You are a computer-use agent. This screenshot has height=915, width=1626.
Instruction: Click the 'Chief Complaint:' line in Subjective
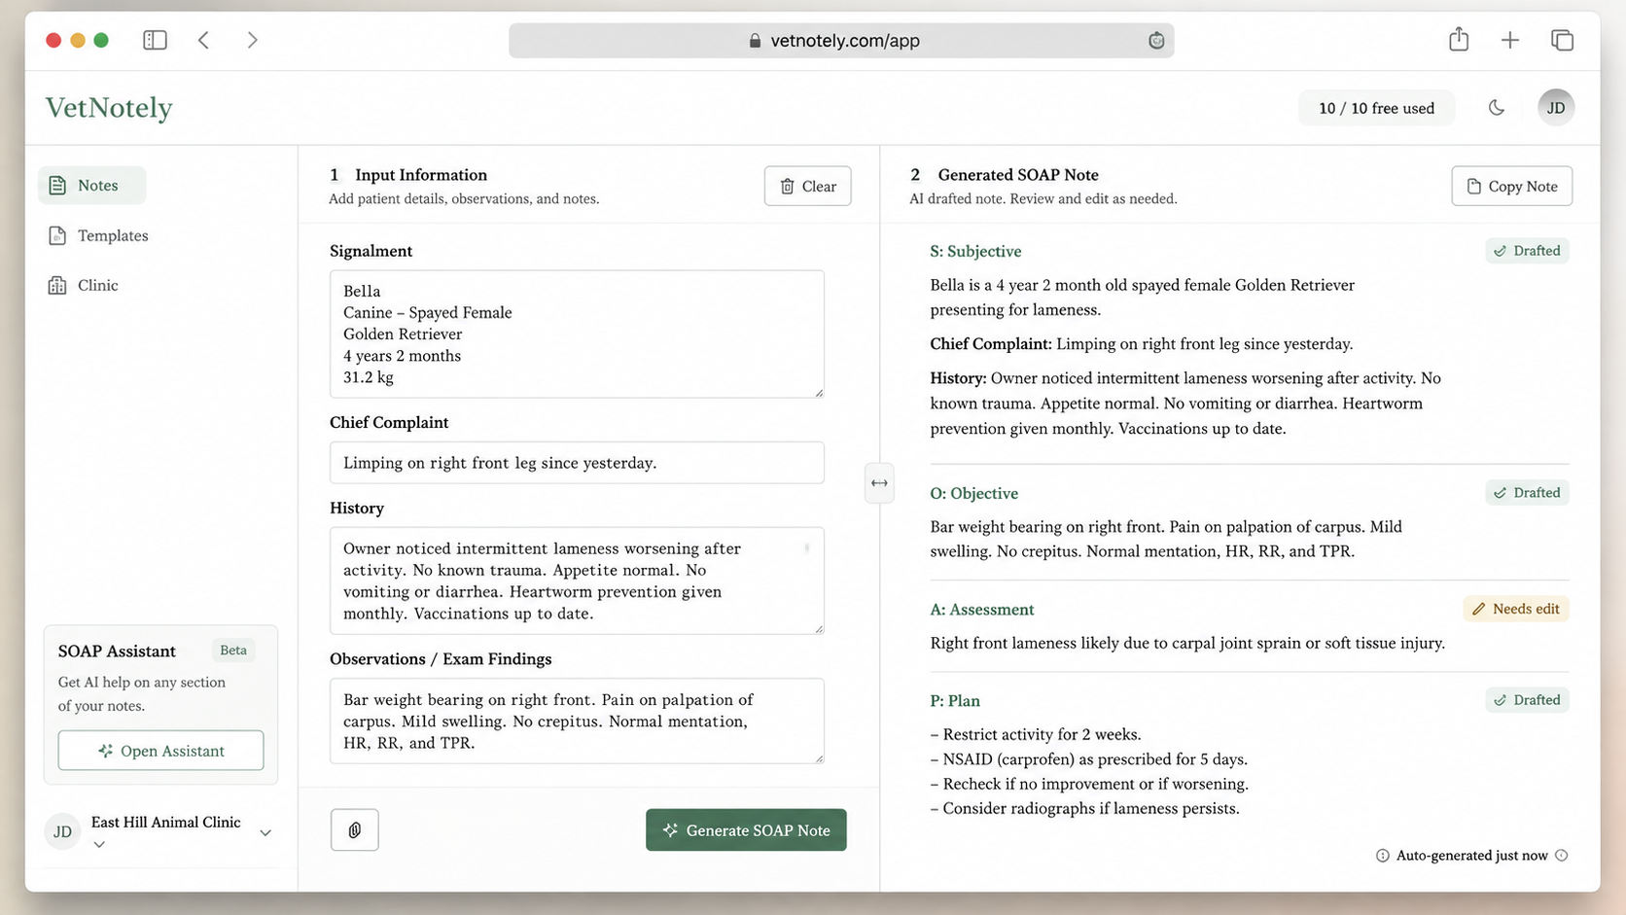tap(1142, 344)
